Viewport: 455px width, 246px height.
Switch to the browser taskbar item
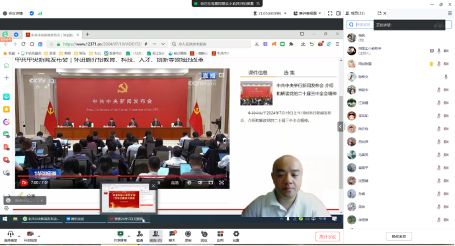(42, 219)
